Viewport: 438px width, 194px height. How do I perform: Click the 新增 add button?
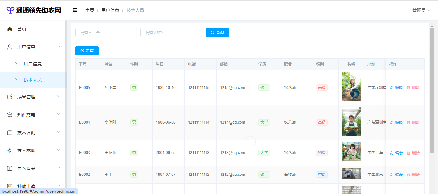87,51
